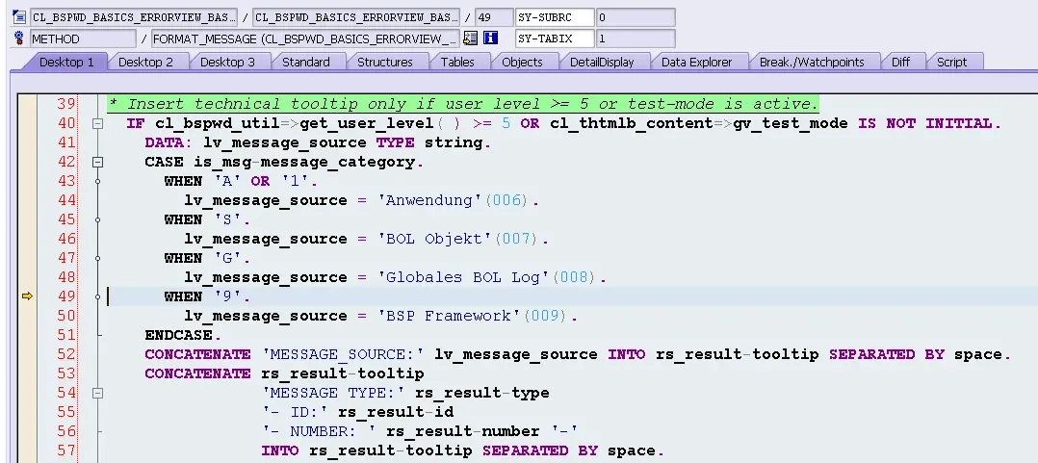Click the SY-SUBRC value field showing 0
1038x463 pixels.
[x=635, y=17]
